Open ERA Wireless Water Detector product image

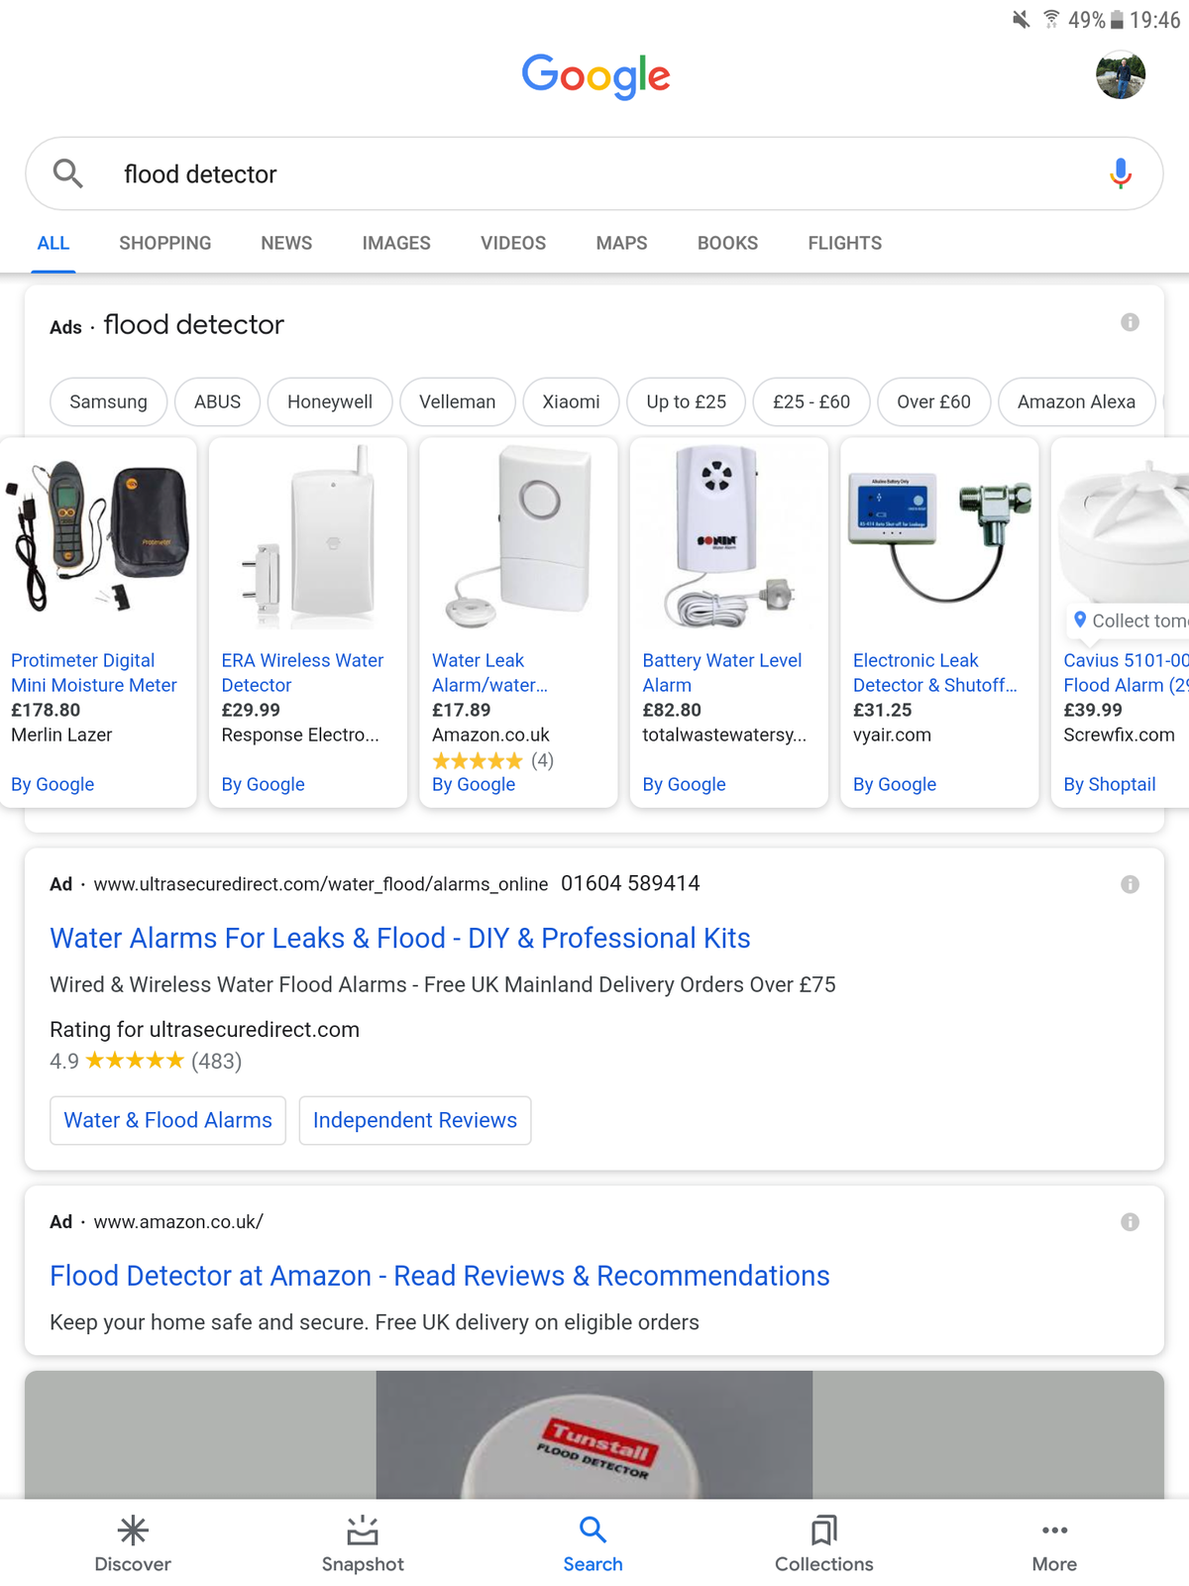coord(308,537)
